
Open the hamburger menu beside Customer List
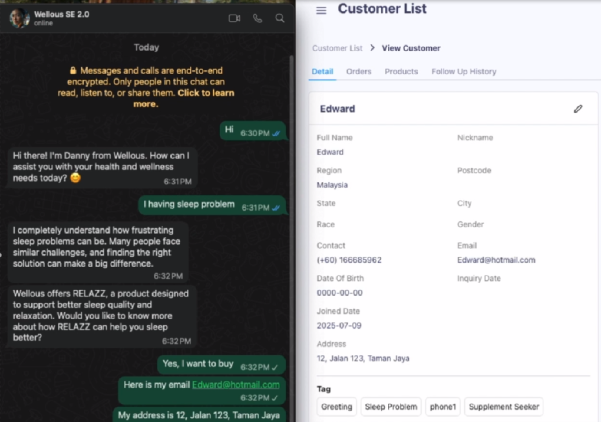coord(321,11)
